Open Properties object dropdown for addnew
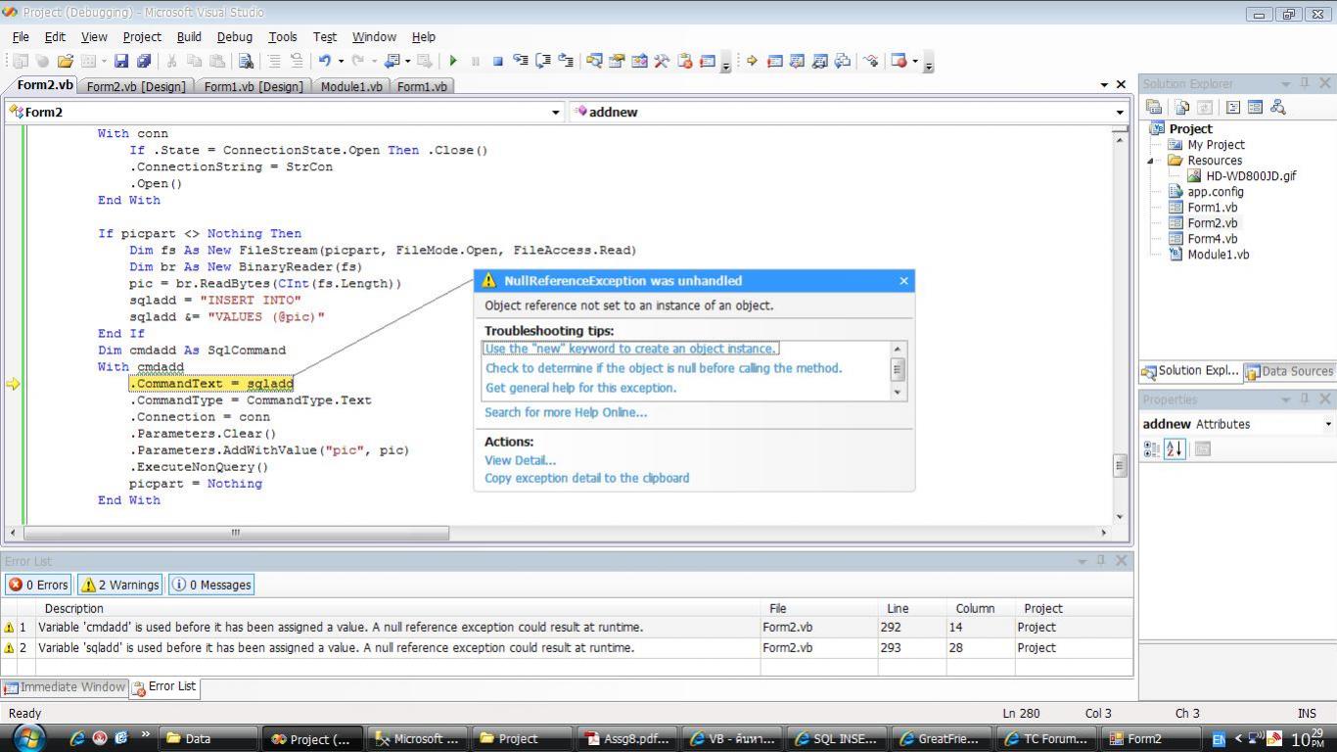This screenshot has width=1337, height=752. 1328,424
